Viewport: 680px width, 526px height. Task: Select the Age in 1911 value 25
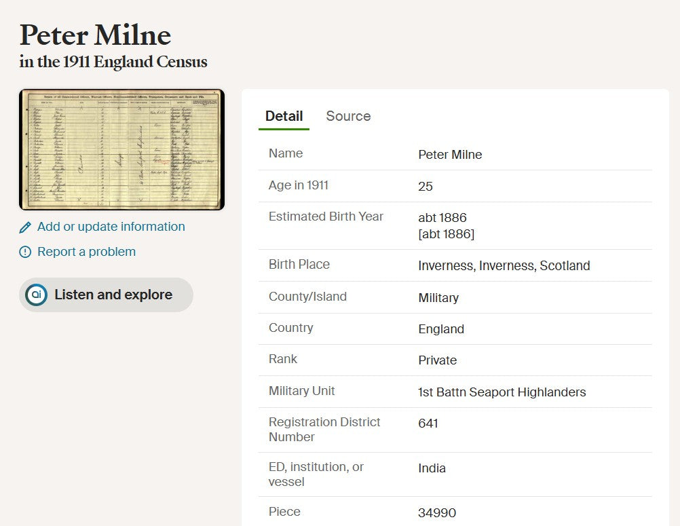point(426,187)
